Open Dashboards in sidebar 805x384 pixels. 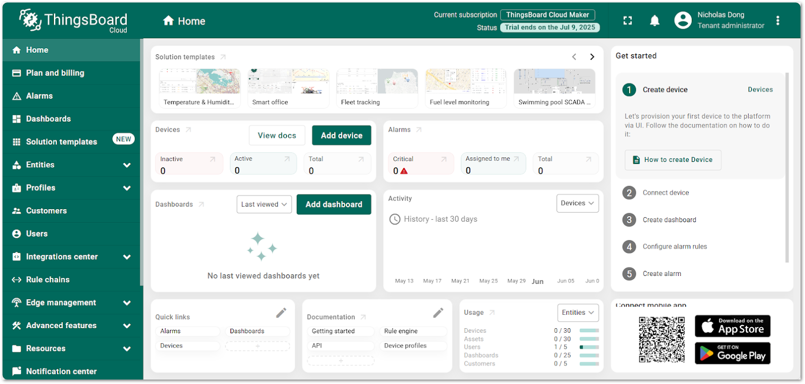click(71, 119)
